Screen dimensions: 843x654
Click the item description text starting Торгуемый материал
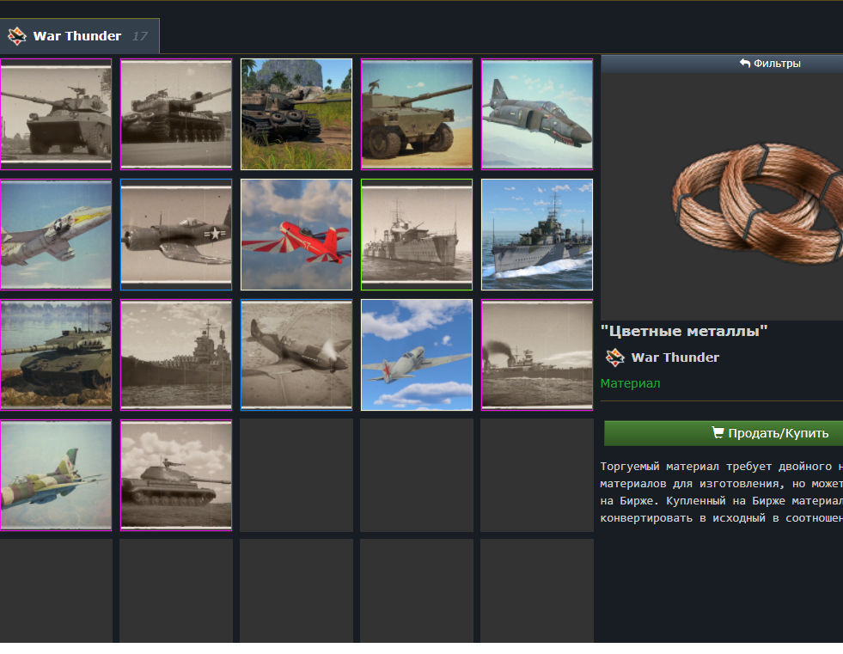point(722,492)
